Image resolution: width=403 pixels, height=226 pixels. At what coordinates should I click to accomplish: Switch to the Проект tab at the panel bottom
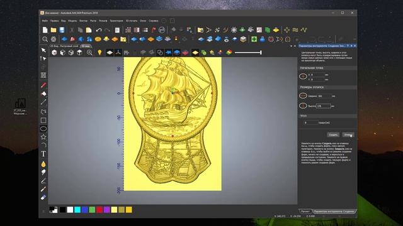pyautogui.click(x=305, y=212)
